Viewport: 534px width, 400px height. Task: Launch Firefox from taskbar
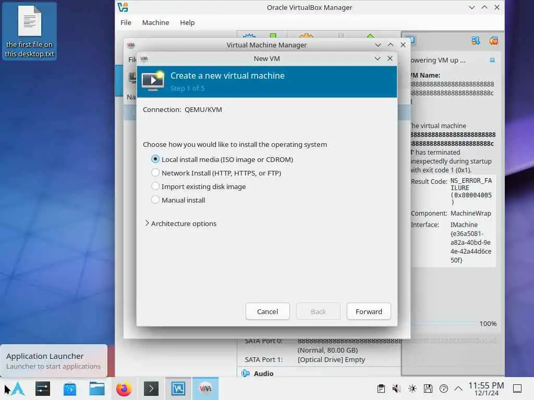124,389
